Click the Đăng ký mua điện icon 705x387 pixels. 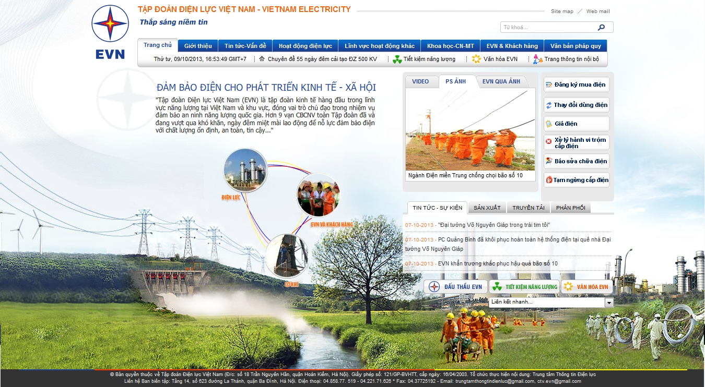pyautogui.click(x=549, y=85)
